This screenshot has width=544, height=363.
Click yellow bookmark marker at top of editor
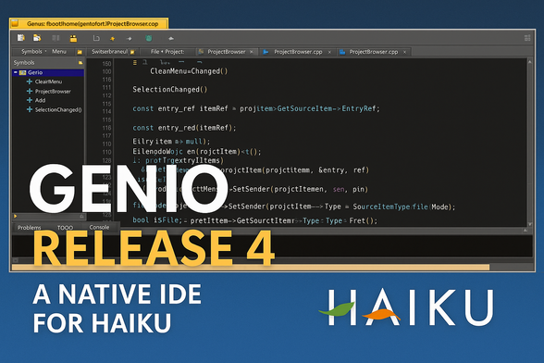pos(135,63)
